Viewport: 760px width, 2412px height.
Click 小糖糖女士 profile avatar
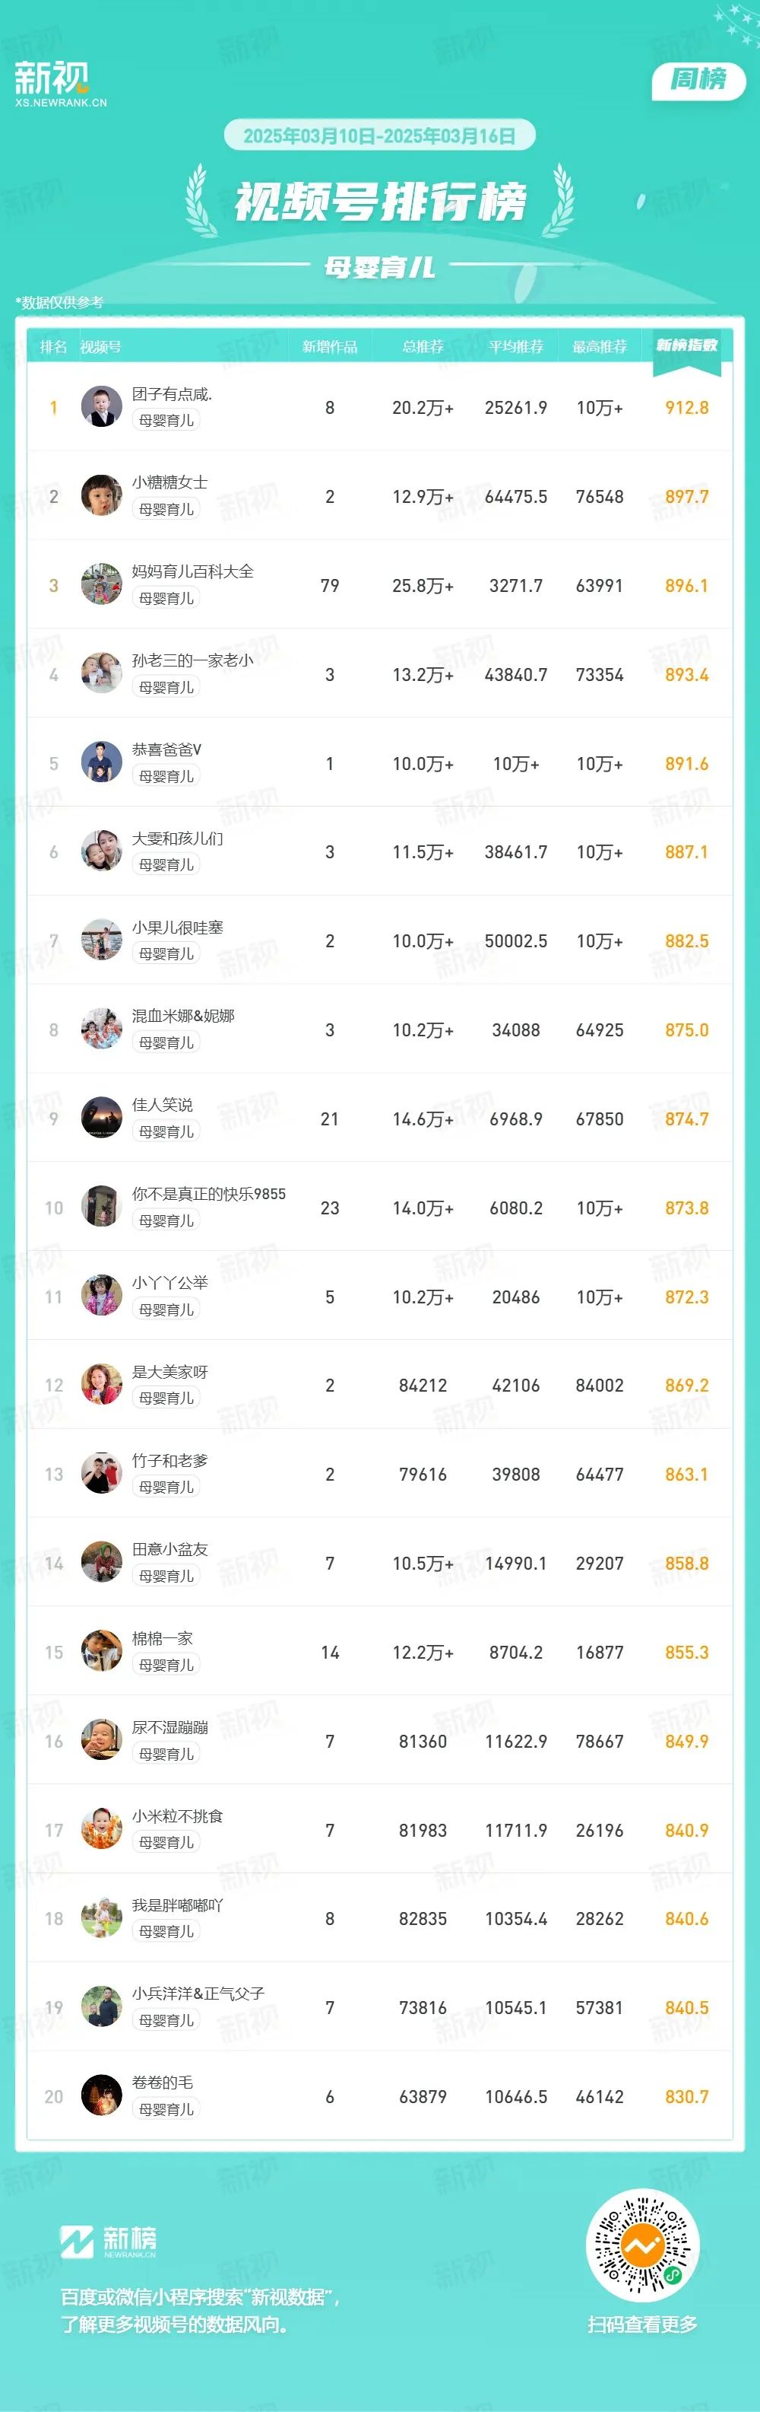click(102, 495)
